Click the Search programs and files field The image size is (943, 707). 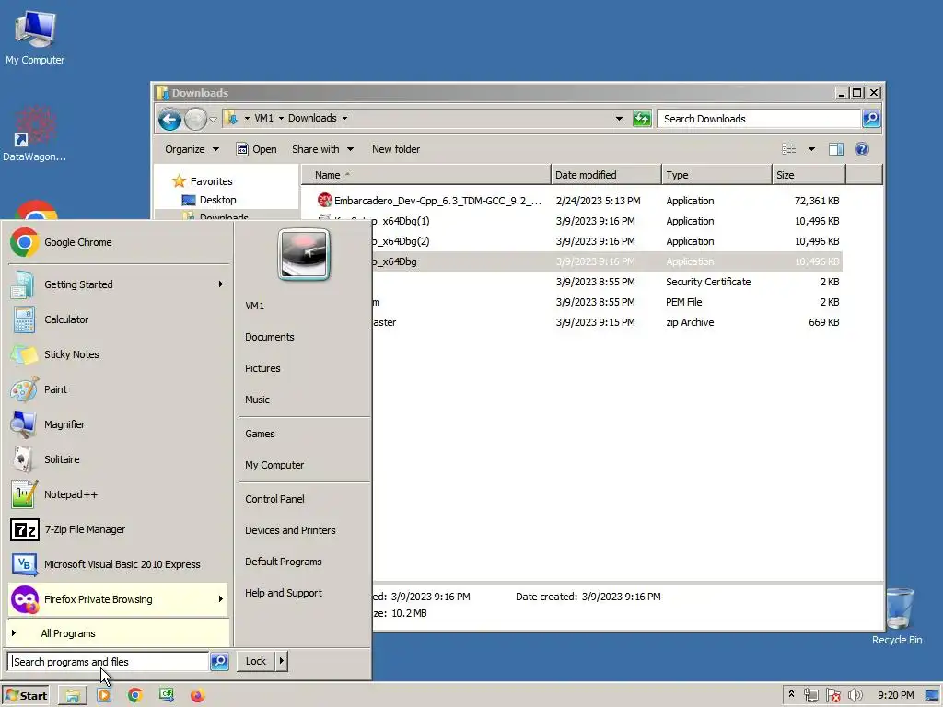pyautogui.click(x=109, y=661)
